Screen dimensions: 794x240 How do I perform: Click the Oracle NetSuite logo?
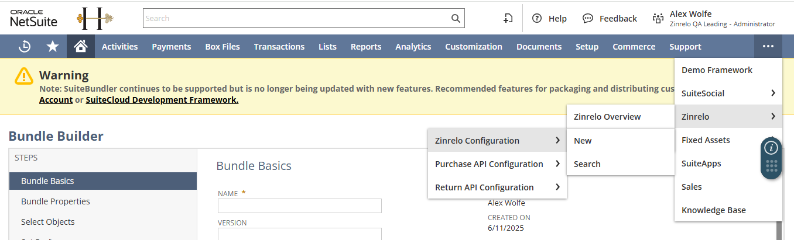tap(33, 18)
